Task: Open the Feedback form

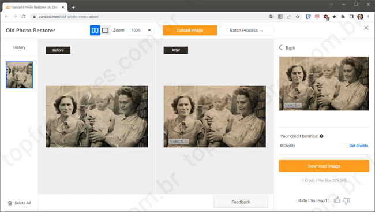Action: [x=241, y=202]
